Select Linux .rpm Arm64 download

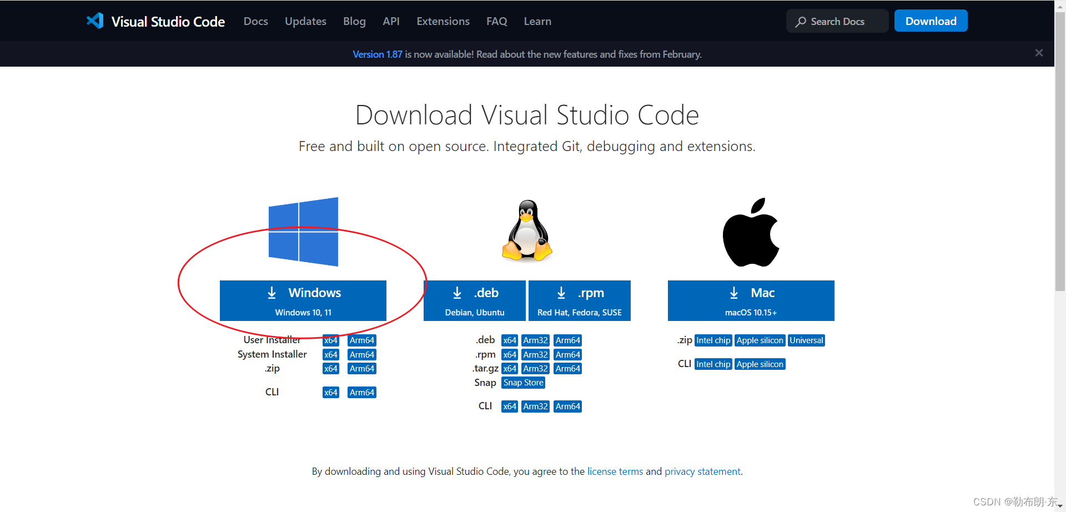(568, 355)
